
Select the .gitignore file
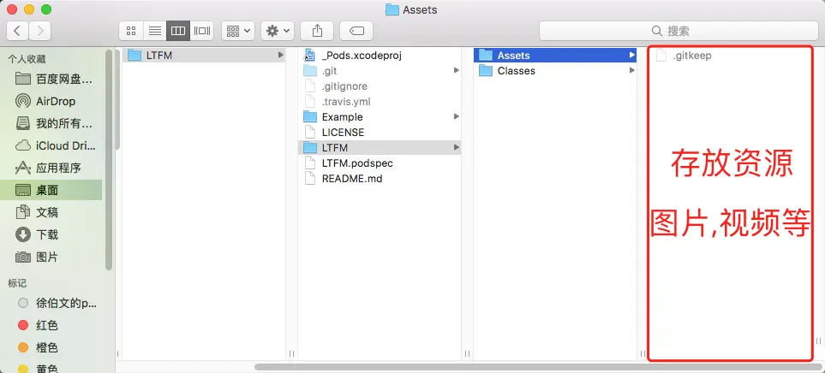pos(380,86)
